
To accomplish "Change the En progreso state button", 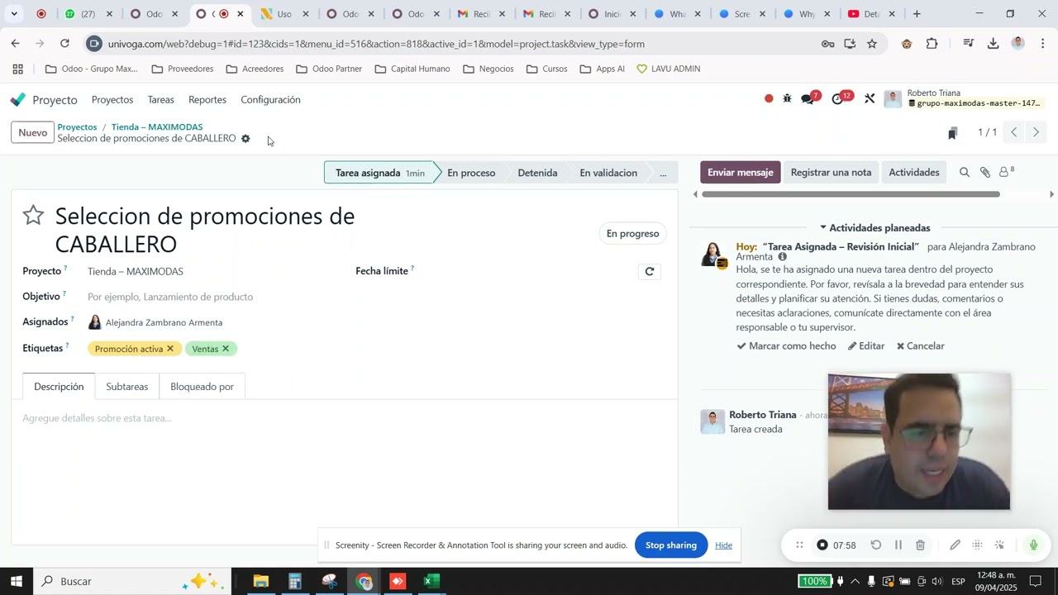I will (633, 234).
